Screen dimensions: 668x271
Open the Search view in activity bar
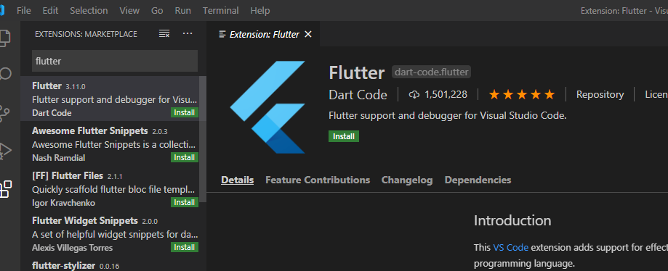click(4, 75)
